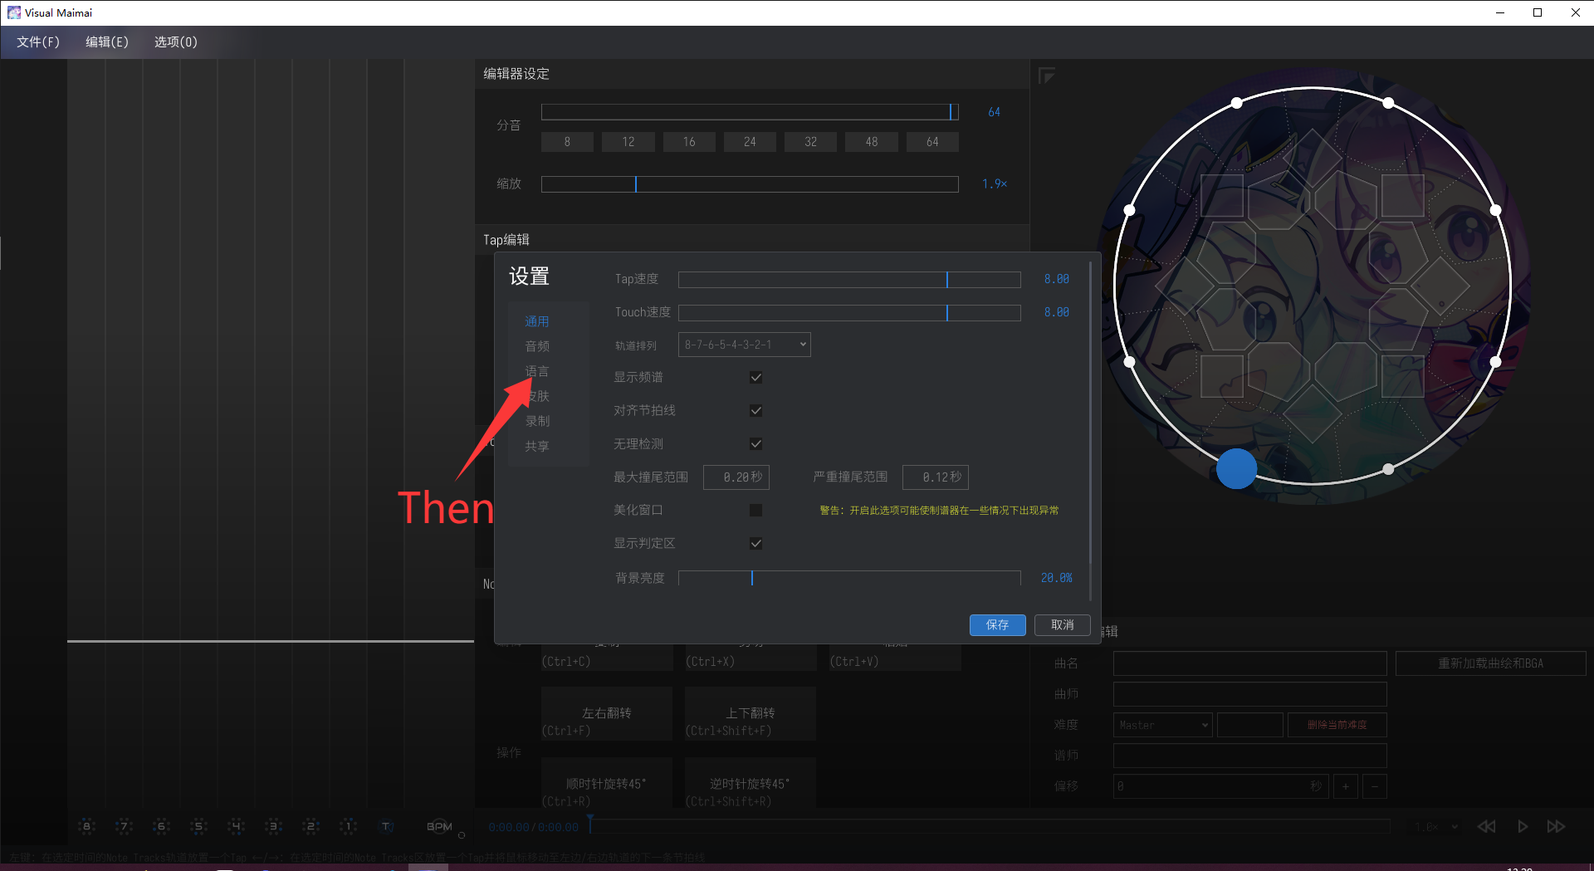Click the fast-forward double-arrow icon

coord(1556,826)
